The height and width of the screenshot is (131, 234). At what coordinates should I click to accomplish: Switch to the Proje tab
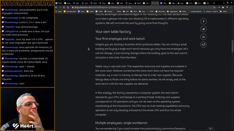[59, 3]
